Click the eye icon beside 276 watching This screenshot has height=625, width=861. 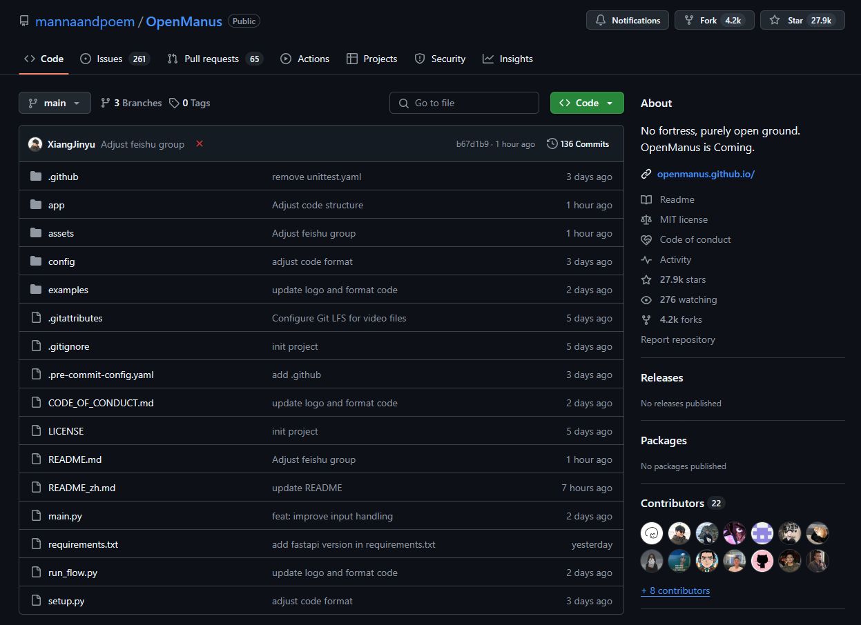646,299
